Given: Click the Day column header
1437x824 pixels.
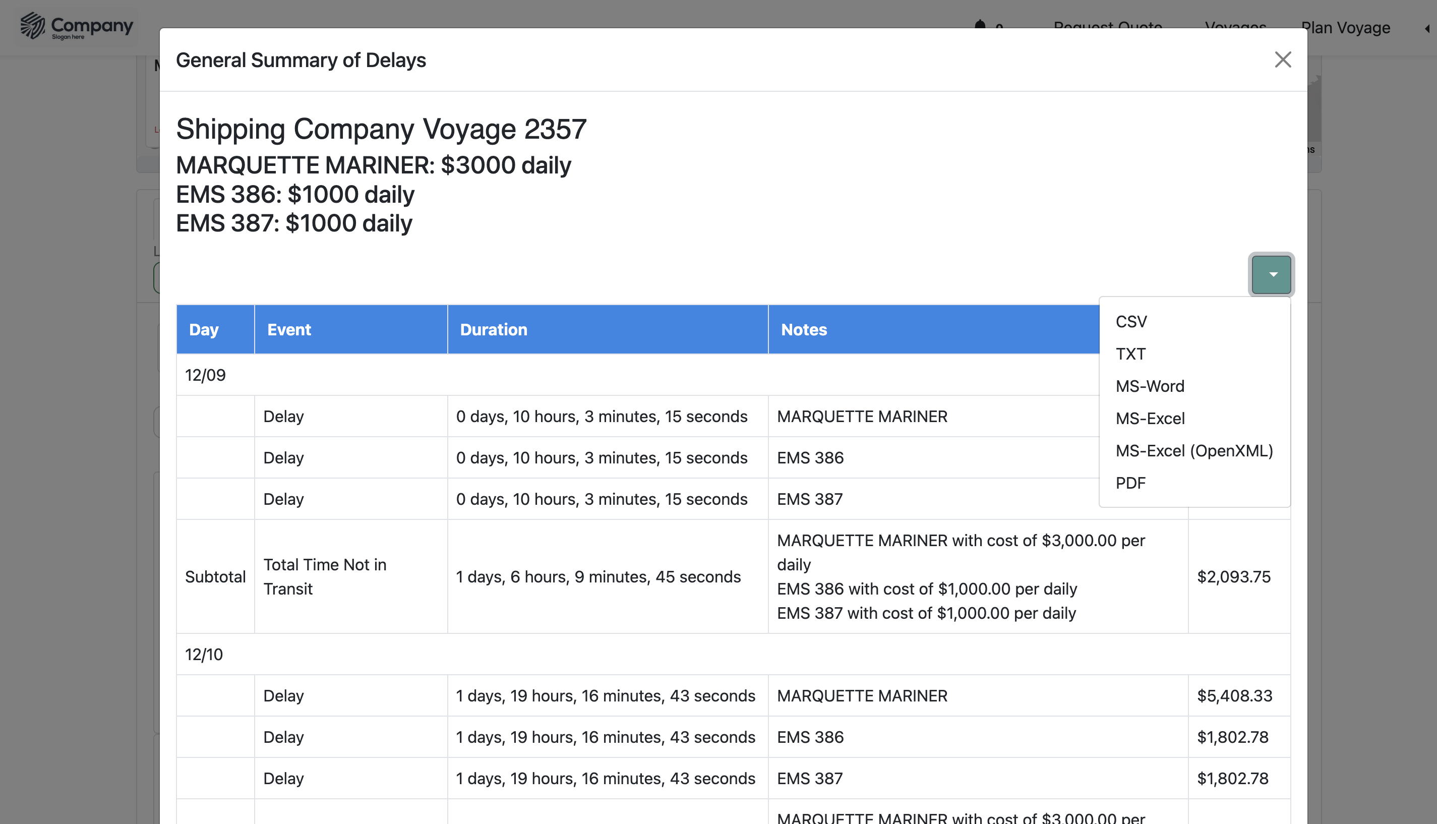Looking at the screenshot, I should (x=204, y=329).
